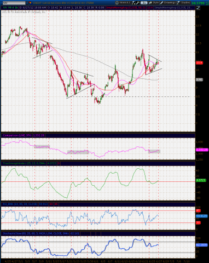Click the 1,332.28 Comparison value in header
The image size is (209, 263).
pos(39,135)
